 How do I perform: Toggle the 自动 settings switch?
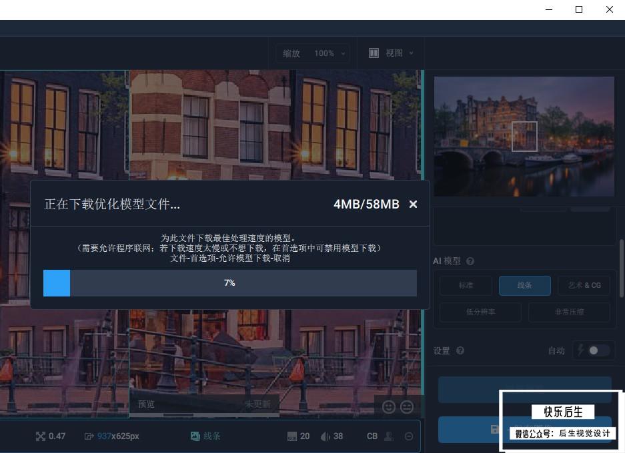(598, 350)
